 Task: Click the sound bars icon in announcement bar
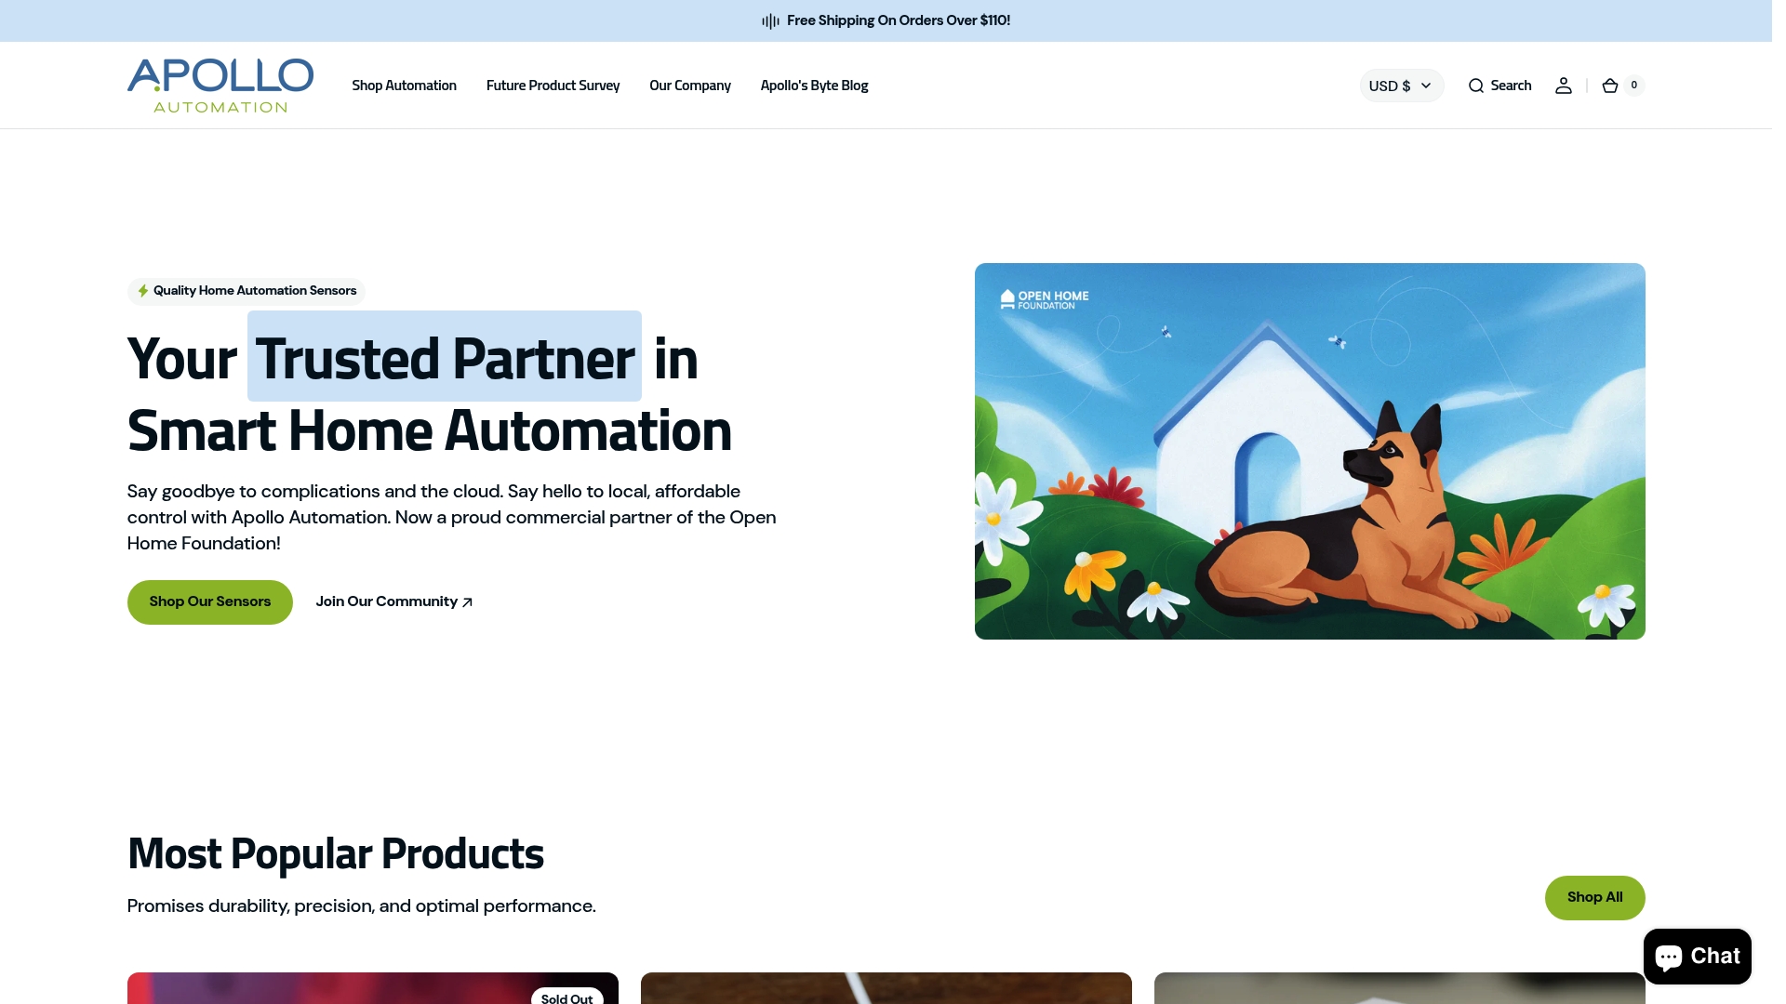tap(770, 20)
